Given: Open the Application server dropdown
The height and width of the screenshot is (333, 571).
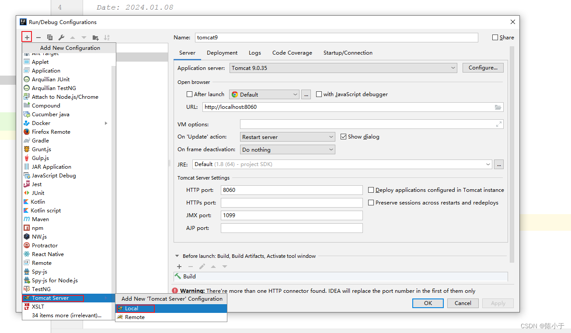Looking at the screenshot, I should (x=343, y=68).
